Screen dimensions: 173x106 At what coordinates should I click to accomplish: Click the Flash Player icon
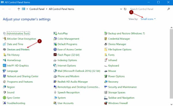pyautogui.click(x=55, y=55)
